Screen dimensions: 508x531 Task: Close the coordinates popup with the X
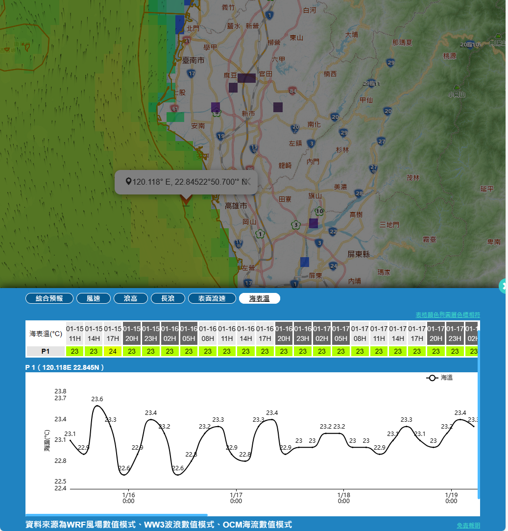tap(247, 182)
